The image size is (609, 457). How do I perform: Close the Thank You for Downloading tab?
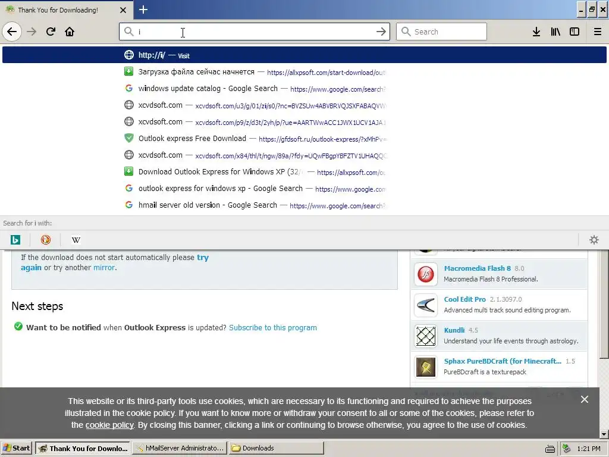click(123, 10)
